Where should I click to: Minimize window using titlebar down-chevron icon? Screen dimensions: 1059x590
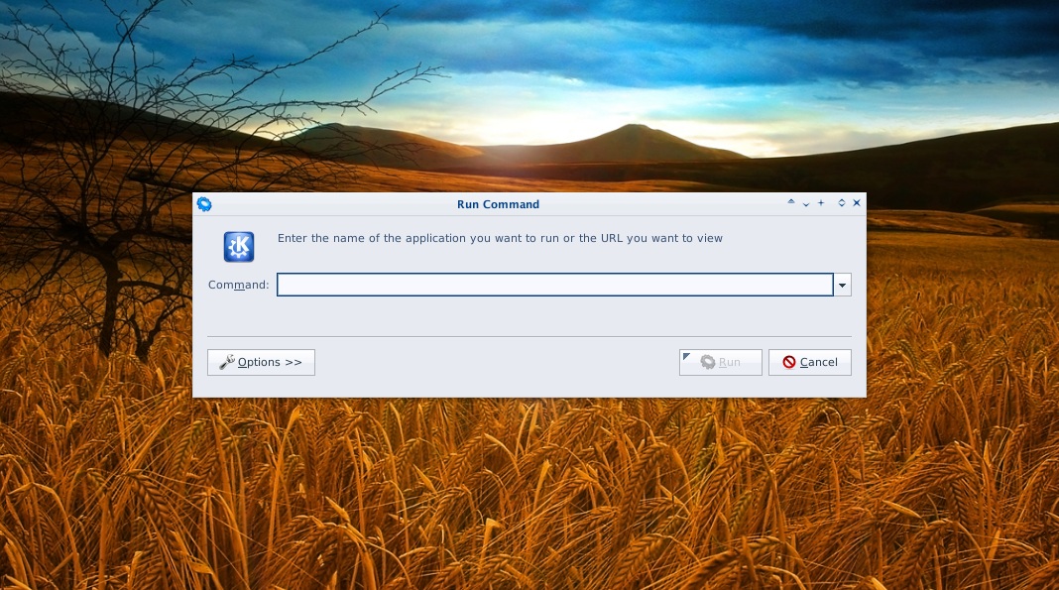(806, 203)
